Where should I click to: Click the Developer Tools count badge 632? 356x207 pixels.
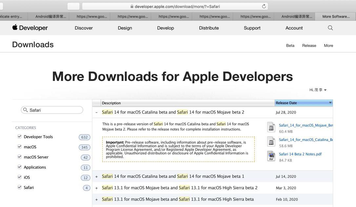(85, 137)
